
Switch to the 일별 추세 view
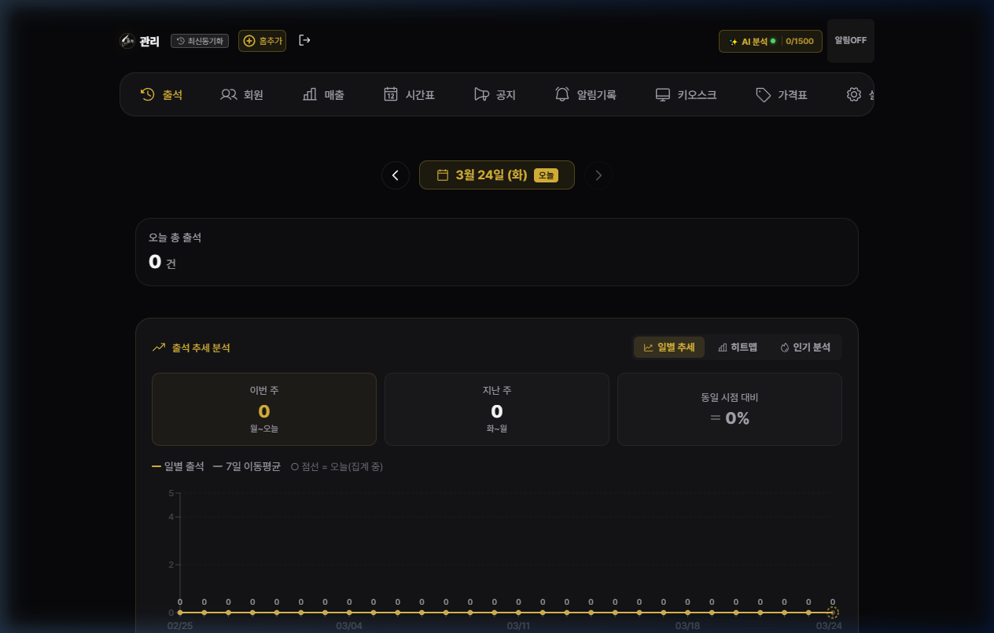point(669,348)
